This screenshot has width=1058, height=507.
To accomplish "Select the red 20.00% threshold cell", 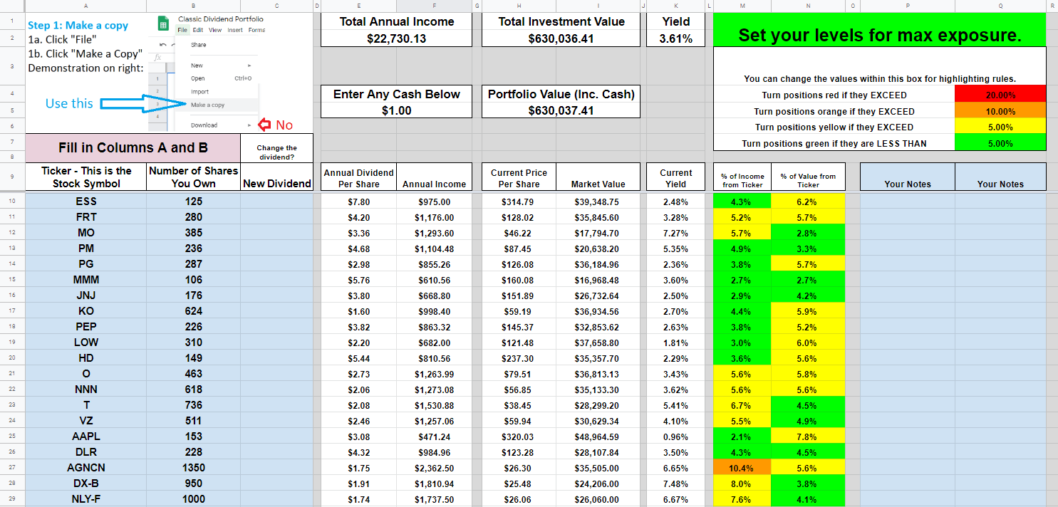I will click(x=1000, y=95).
